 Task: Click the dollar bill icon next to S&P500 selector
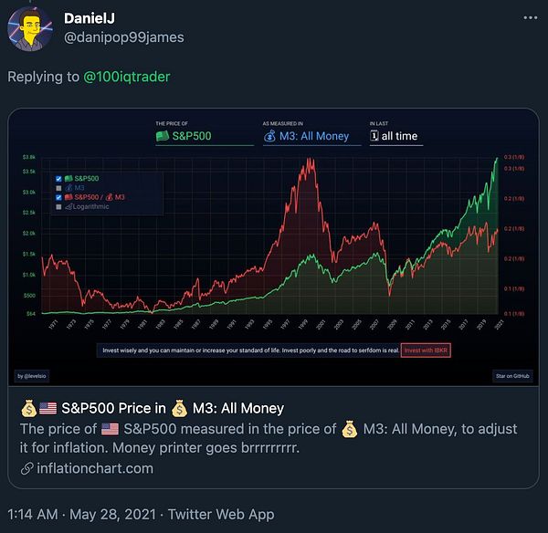tap(162, 136)
